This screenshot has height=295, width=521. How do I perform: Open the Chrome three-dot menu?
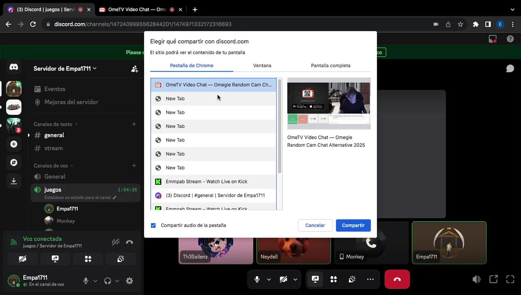[x=513, y=24]
